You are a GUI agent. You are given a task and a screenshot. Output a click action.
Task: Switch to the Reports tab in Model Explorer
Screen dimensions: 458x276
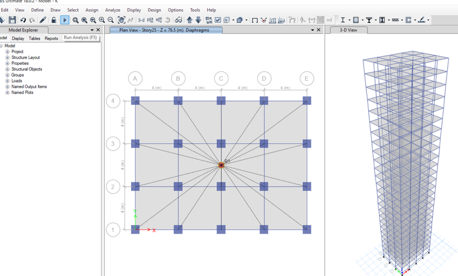click(51, 38)
